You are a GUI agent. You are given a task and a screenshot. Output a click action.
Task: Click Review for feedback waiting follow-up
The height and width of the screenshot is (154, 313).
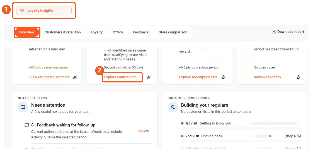143,131
